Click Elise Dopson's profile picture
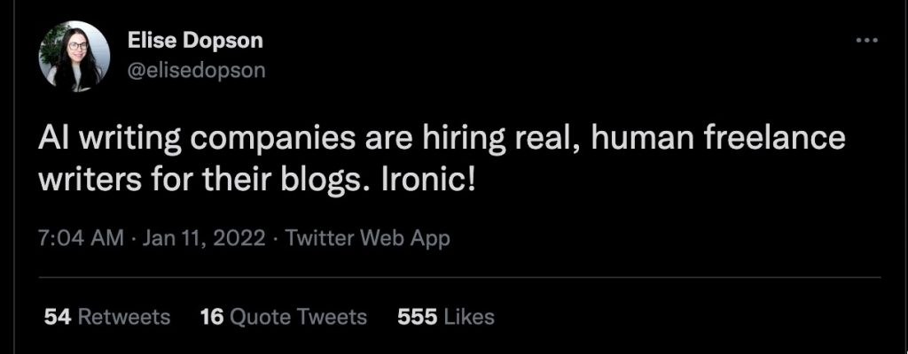This screenshot has height=354, width=908. coord(74,57)
